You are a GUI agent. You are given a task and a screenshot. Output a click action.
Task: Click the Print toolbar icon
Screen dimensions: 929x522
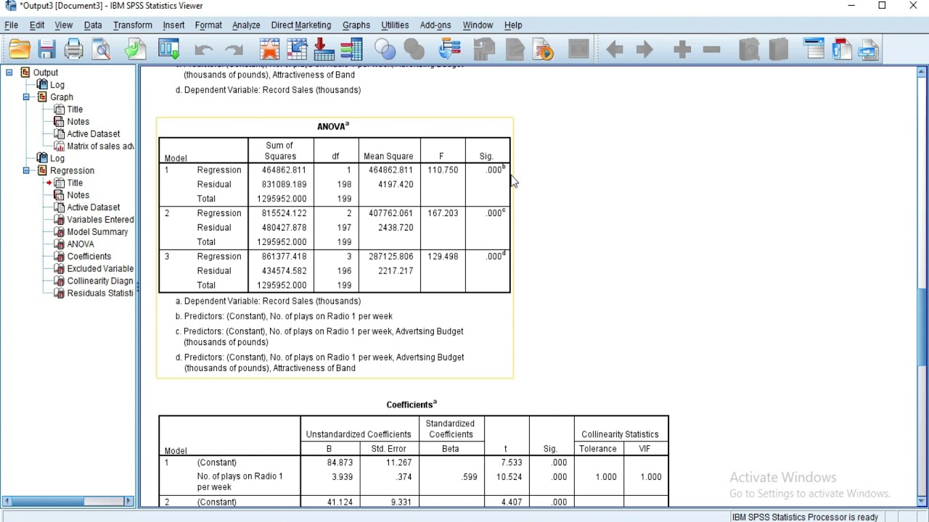73,49
